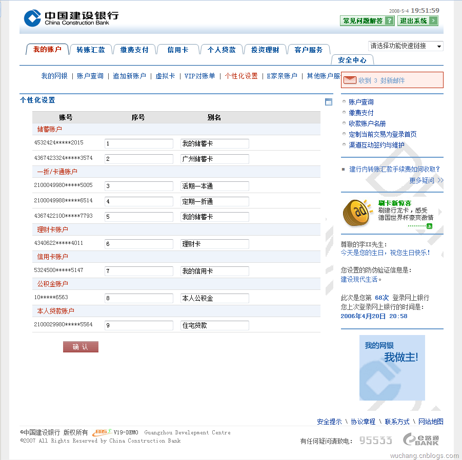Switch to the 转账汇款 tab
Image resolution: width=462 pixels, height=460 pixels.
(91, 50)
